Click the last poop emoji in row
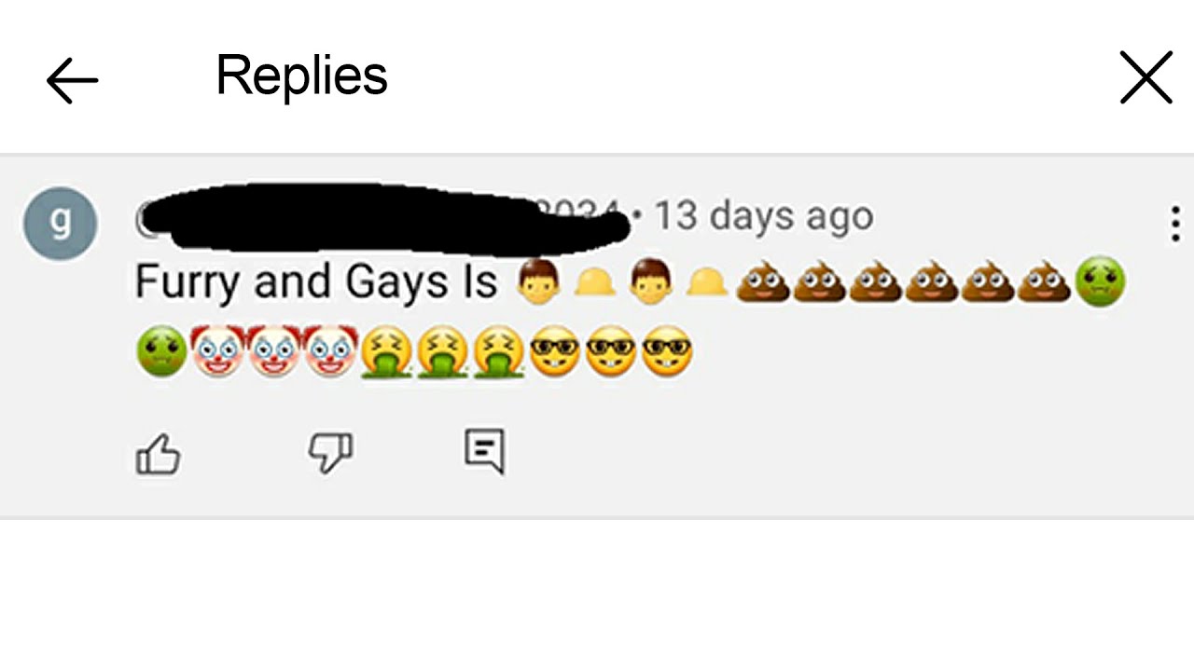Screen dimensions: 1194x671 1044,281
